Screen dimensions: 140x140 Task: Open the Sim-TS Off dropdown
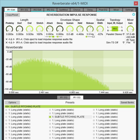coord(123,43)
